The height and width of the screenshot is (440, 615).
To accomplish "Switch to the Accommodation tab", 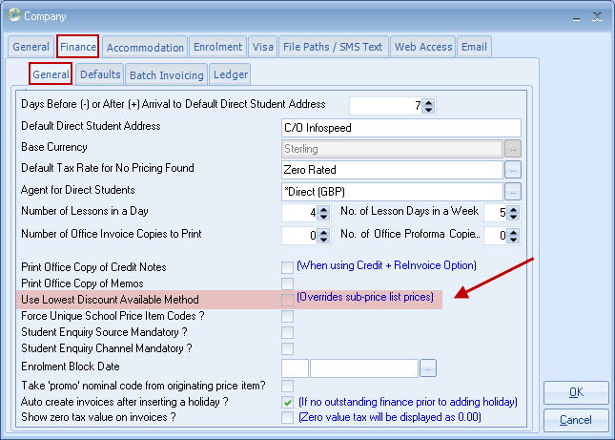I will 145,47.
